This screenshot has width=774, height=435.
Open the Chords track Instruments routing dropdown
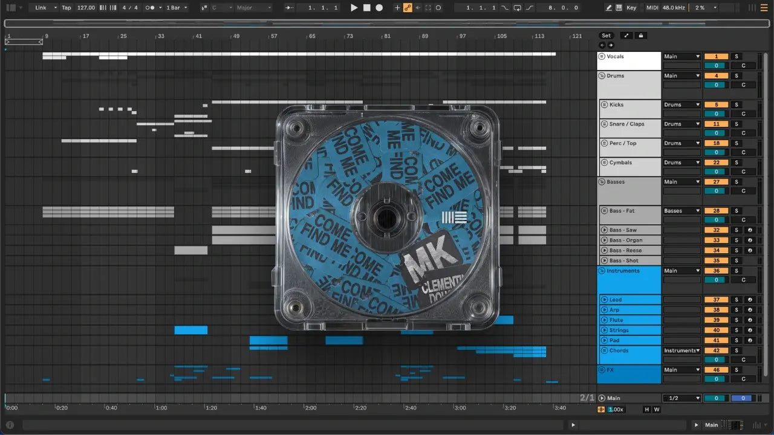pyautogui.click(x=681, y=350)
